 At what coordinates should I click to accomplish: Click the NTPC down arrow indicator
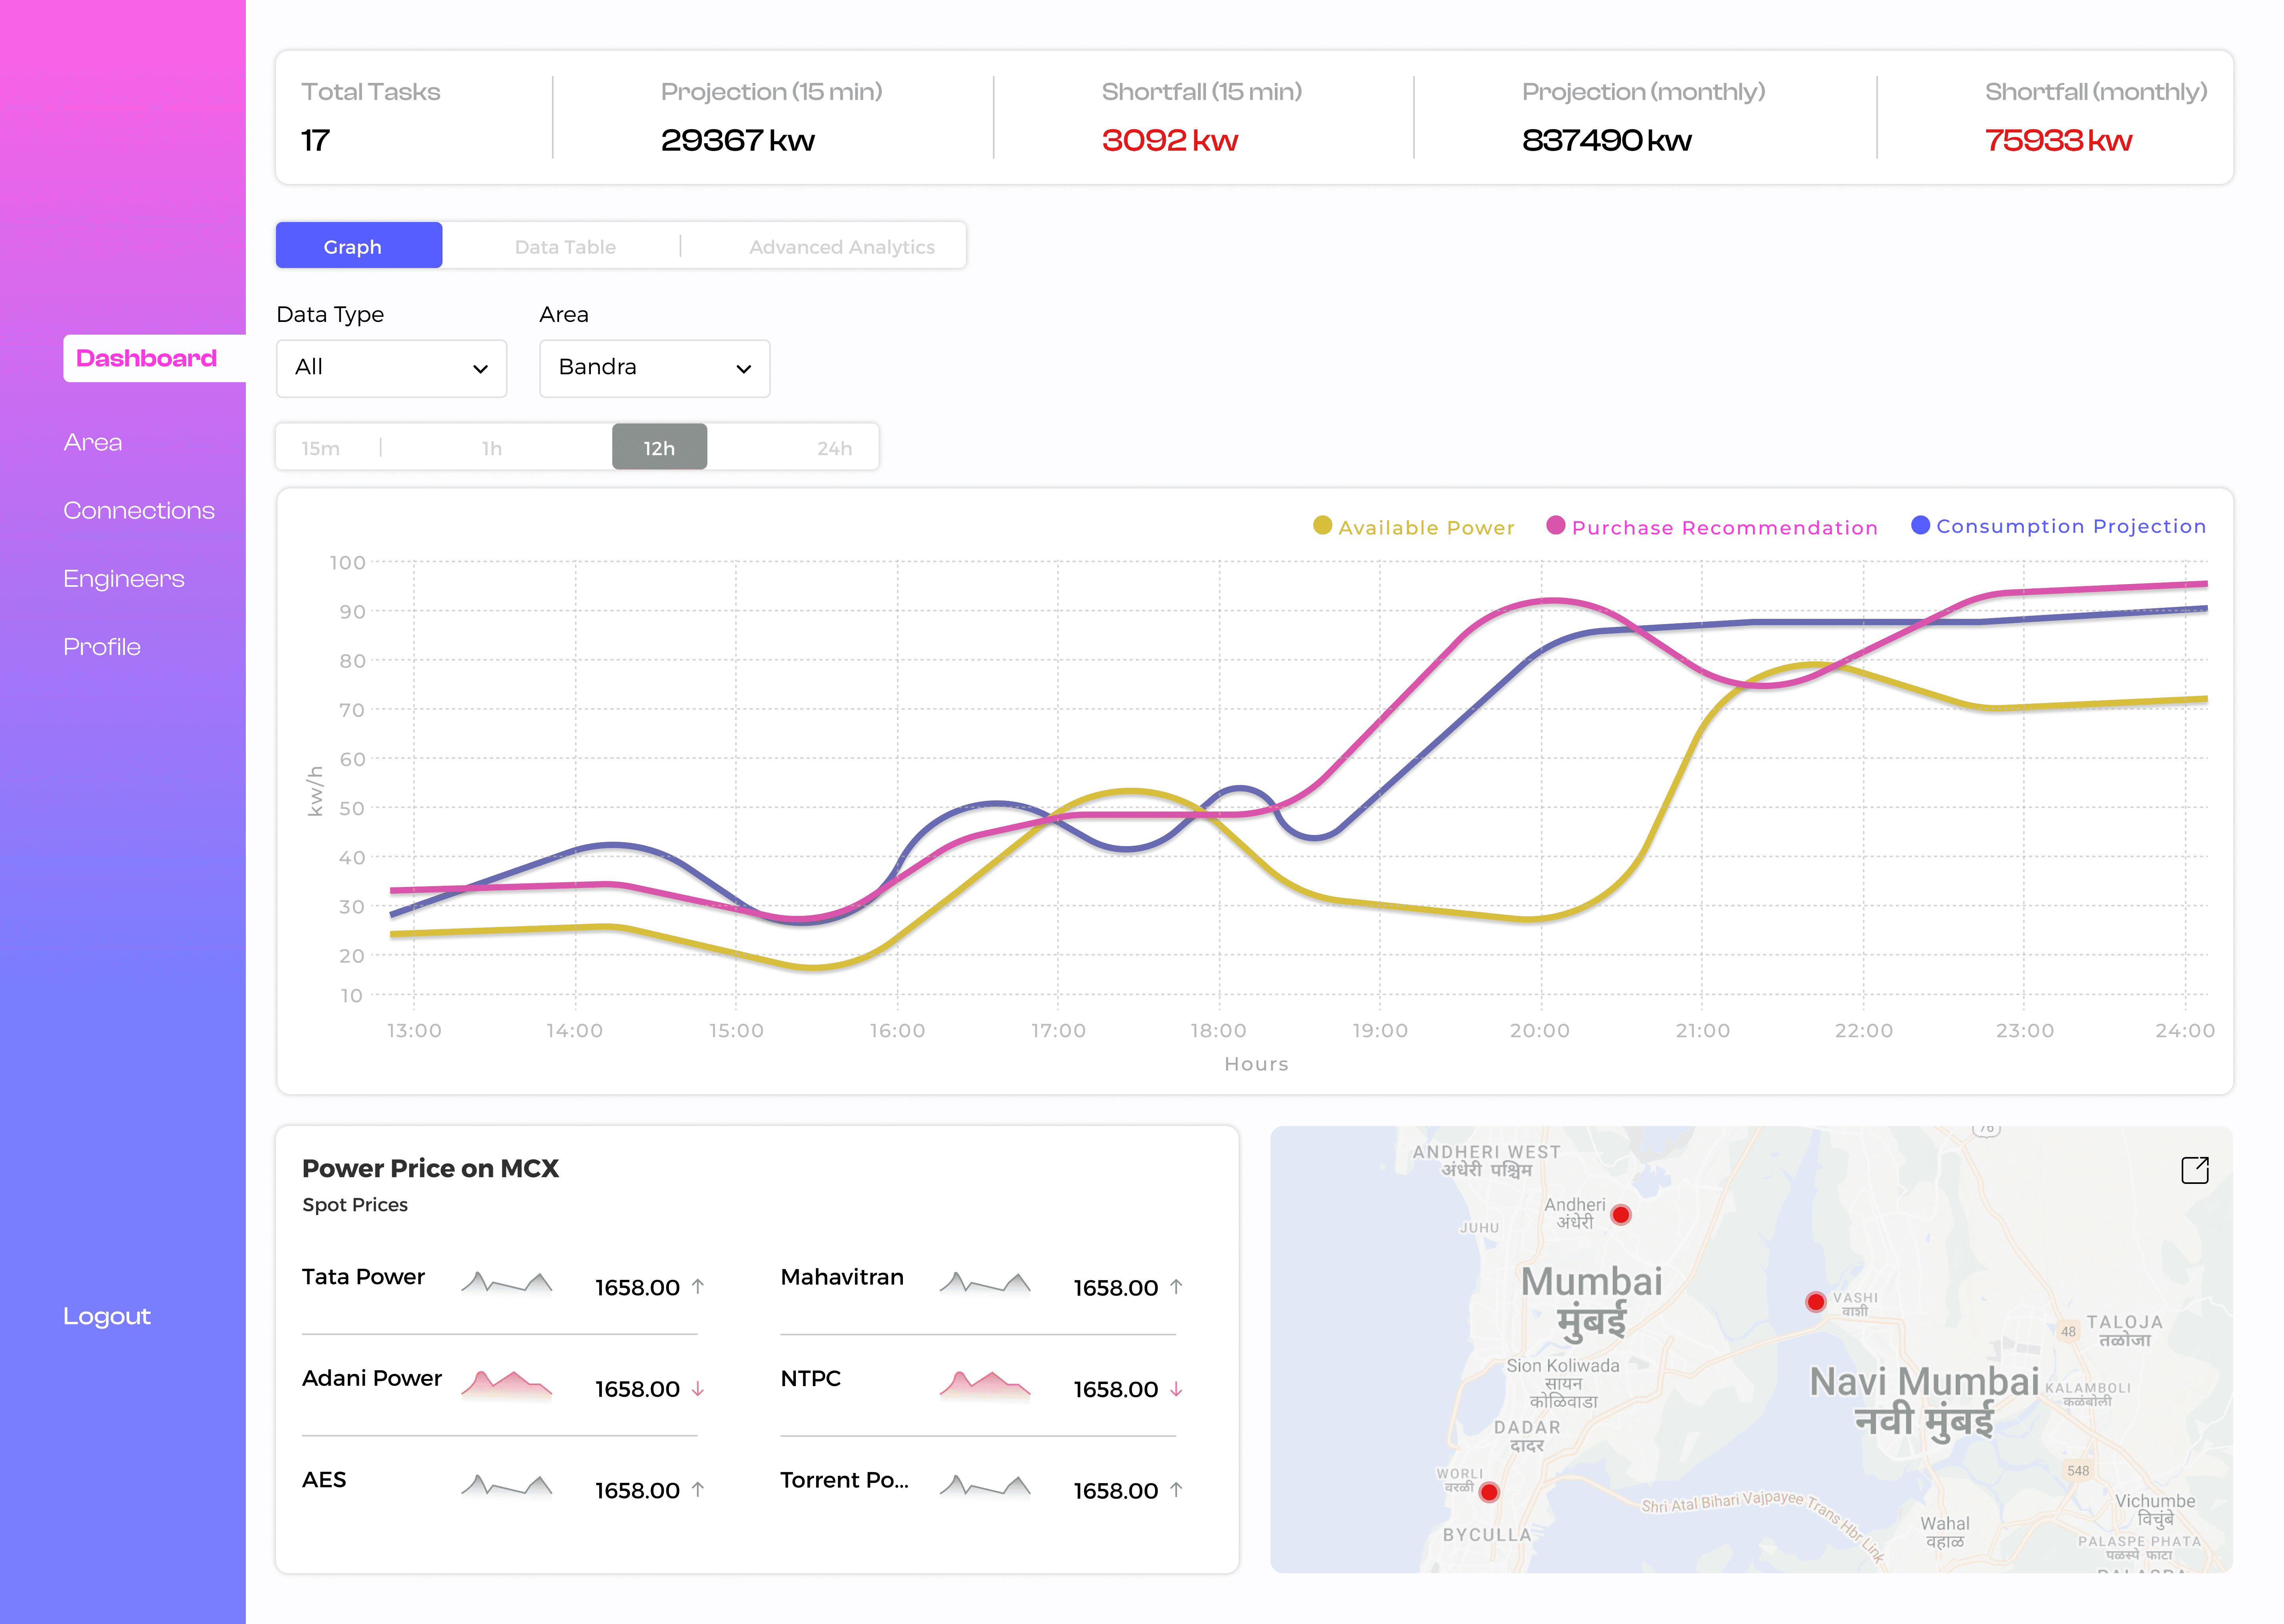coord(1176,1389)
